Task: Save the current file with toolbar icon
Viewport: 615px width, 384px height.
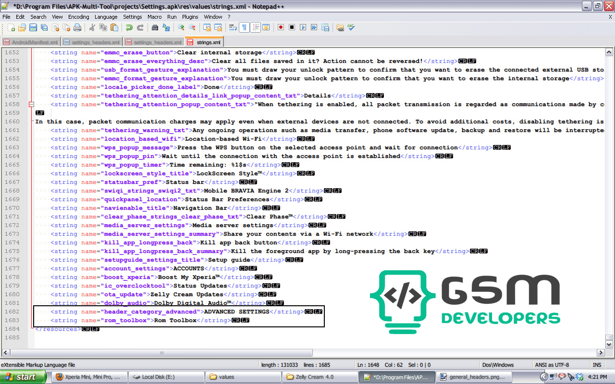Action: pos(33,27)
